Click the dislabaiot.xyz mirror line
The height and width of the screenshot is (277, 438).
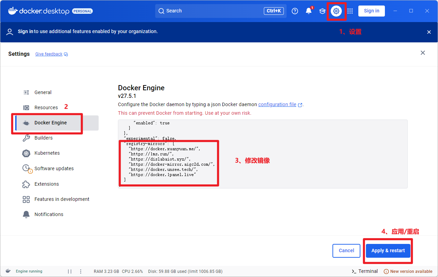click(x=159, y=159)
